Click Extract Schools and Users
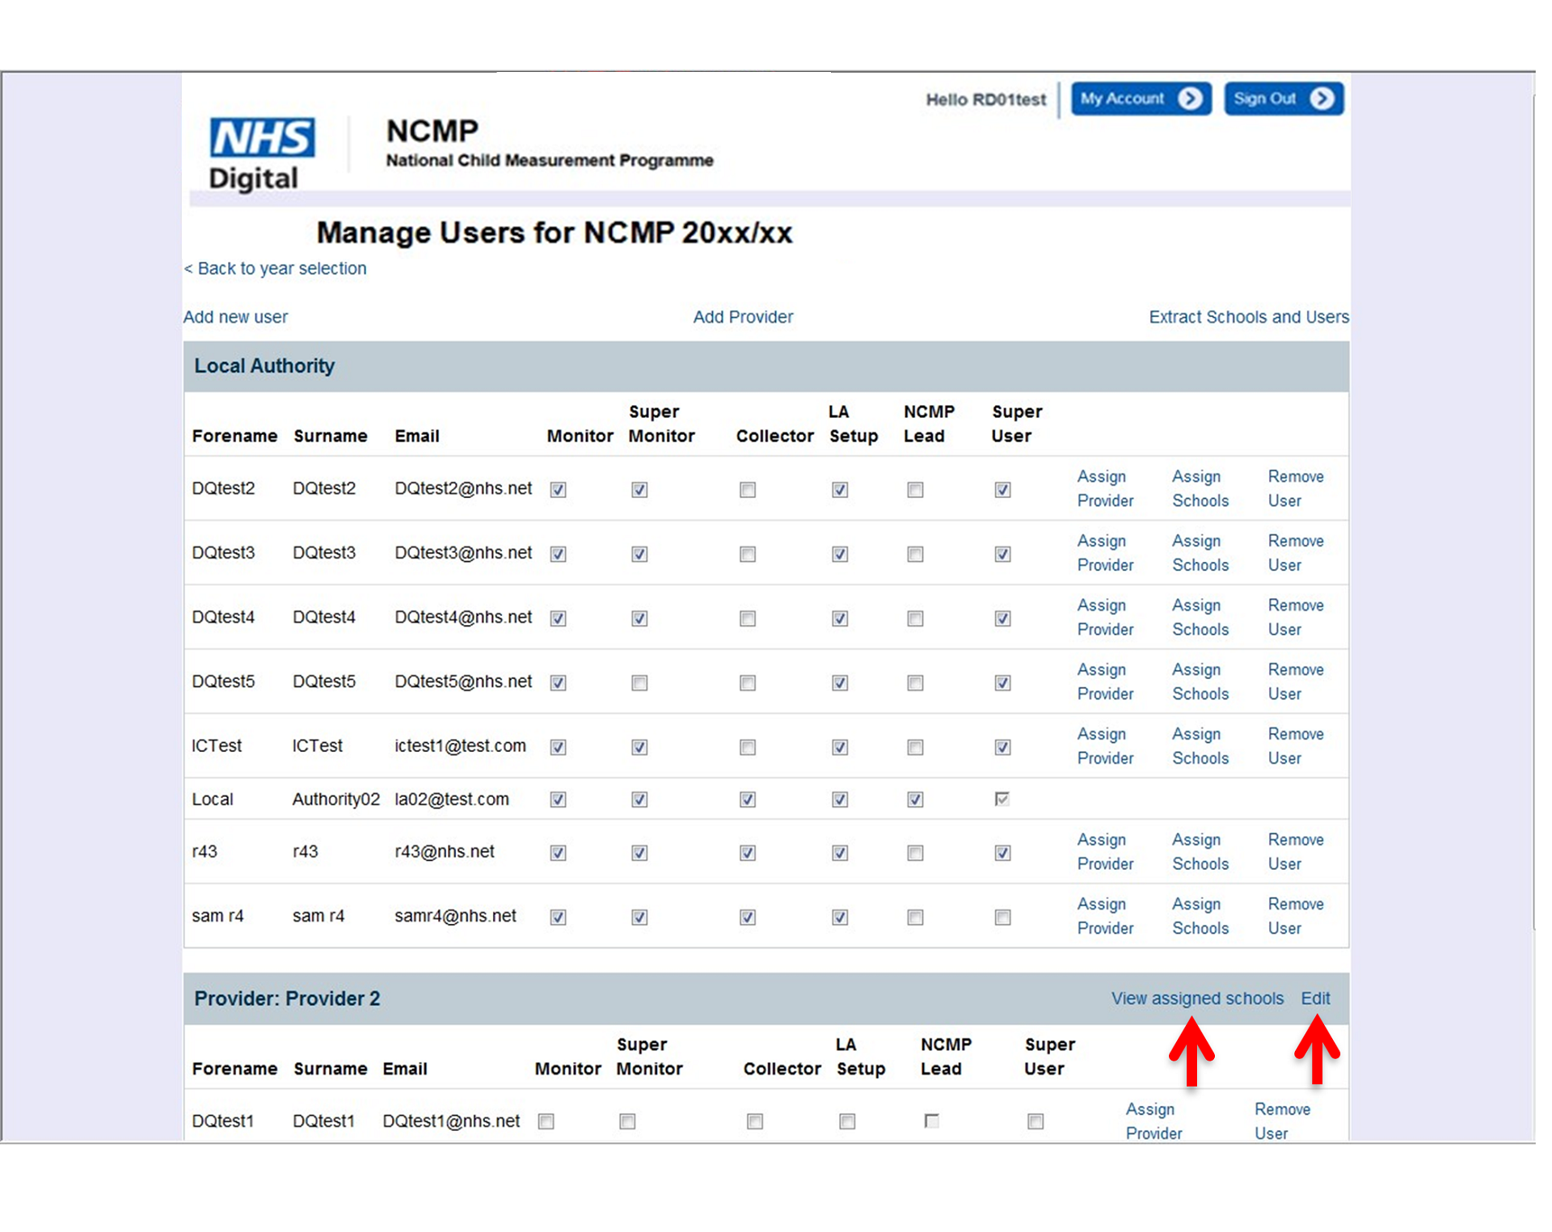The image size is (1552, 1232). click(1249, 317)
